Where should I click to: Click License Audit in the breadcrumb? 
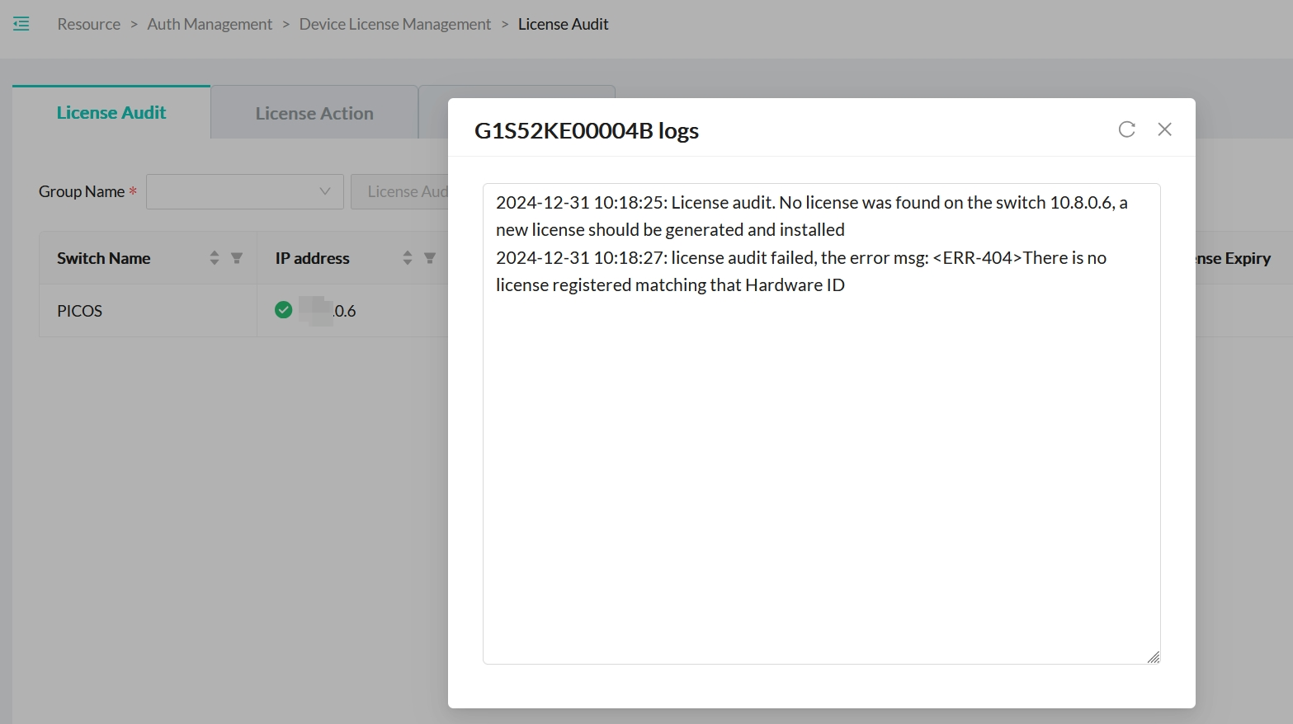[x=563, y=24]
